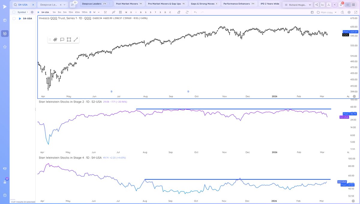This screenshot has height=204, width=360.
Task: Open notifications bell icon
Action: tap(341, 5)
